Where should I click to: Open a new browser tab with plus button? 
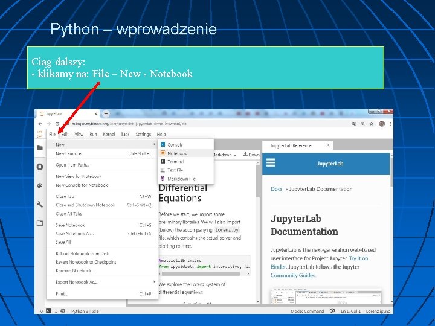pyautogui.click(x=106, y=113)
